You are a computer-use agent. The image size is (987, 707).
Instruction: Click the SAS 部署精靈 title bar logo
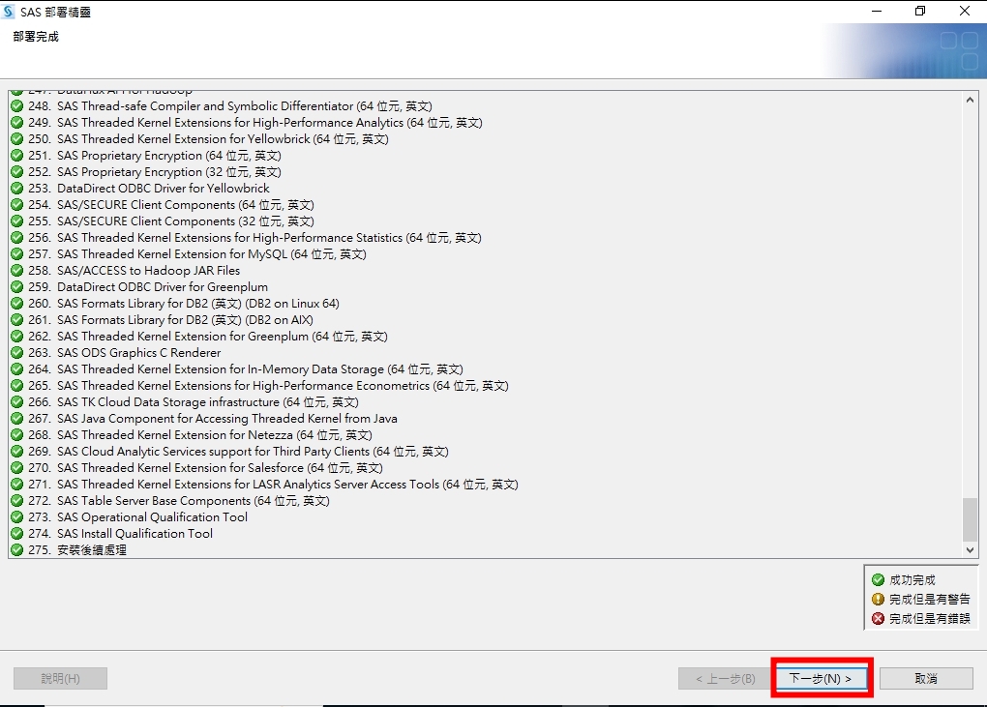tap(8, 12)
